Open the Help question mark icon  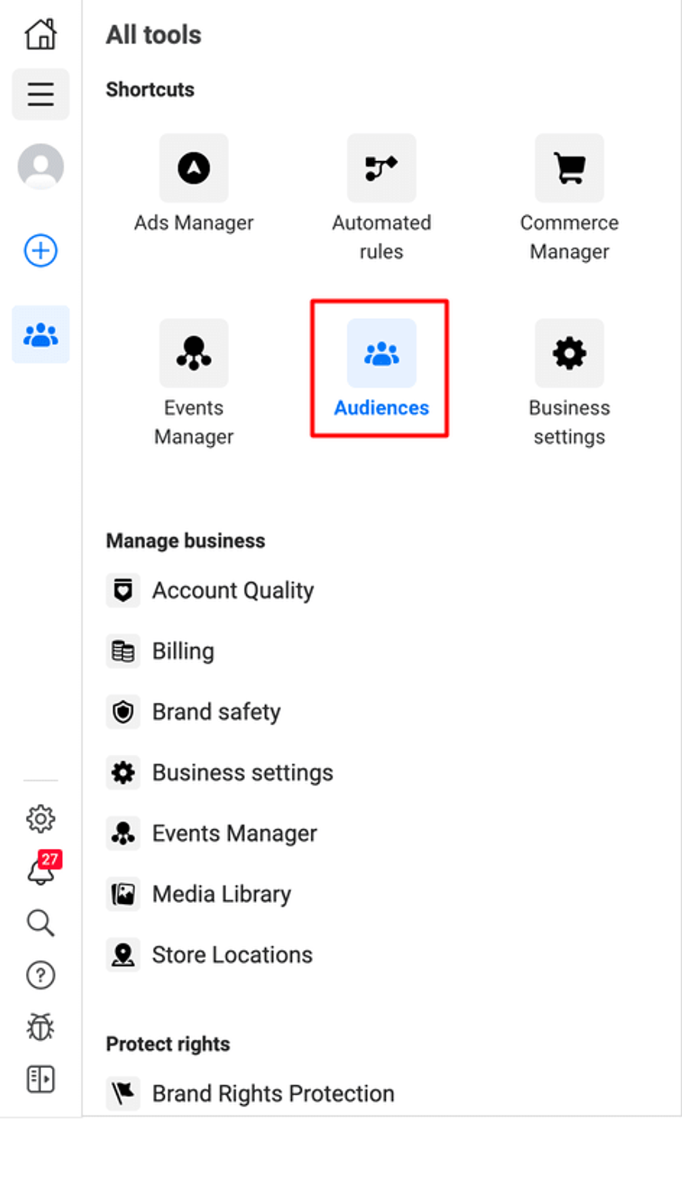[40, 975]
